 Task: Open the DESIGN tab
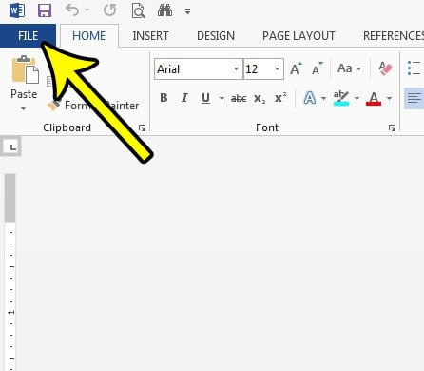coord(216,36)
